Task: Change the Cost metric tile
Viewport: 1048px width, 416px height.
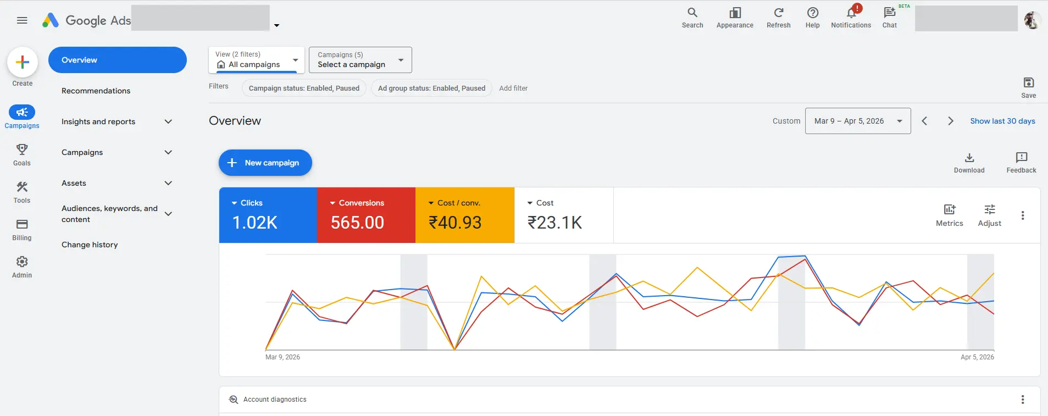Action: [564, 215]
